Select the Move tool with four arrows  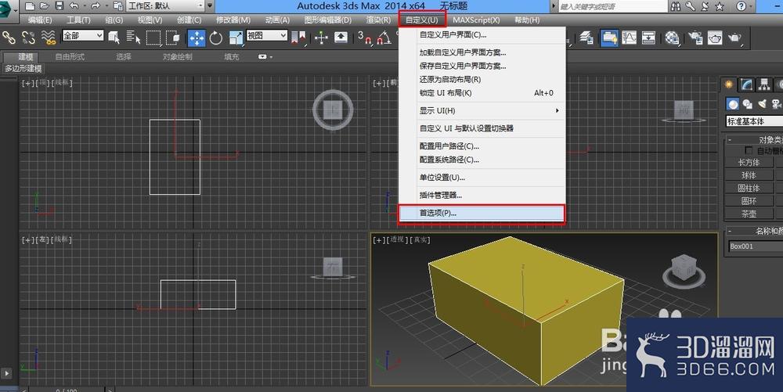tap(197, 38)
